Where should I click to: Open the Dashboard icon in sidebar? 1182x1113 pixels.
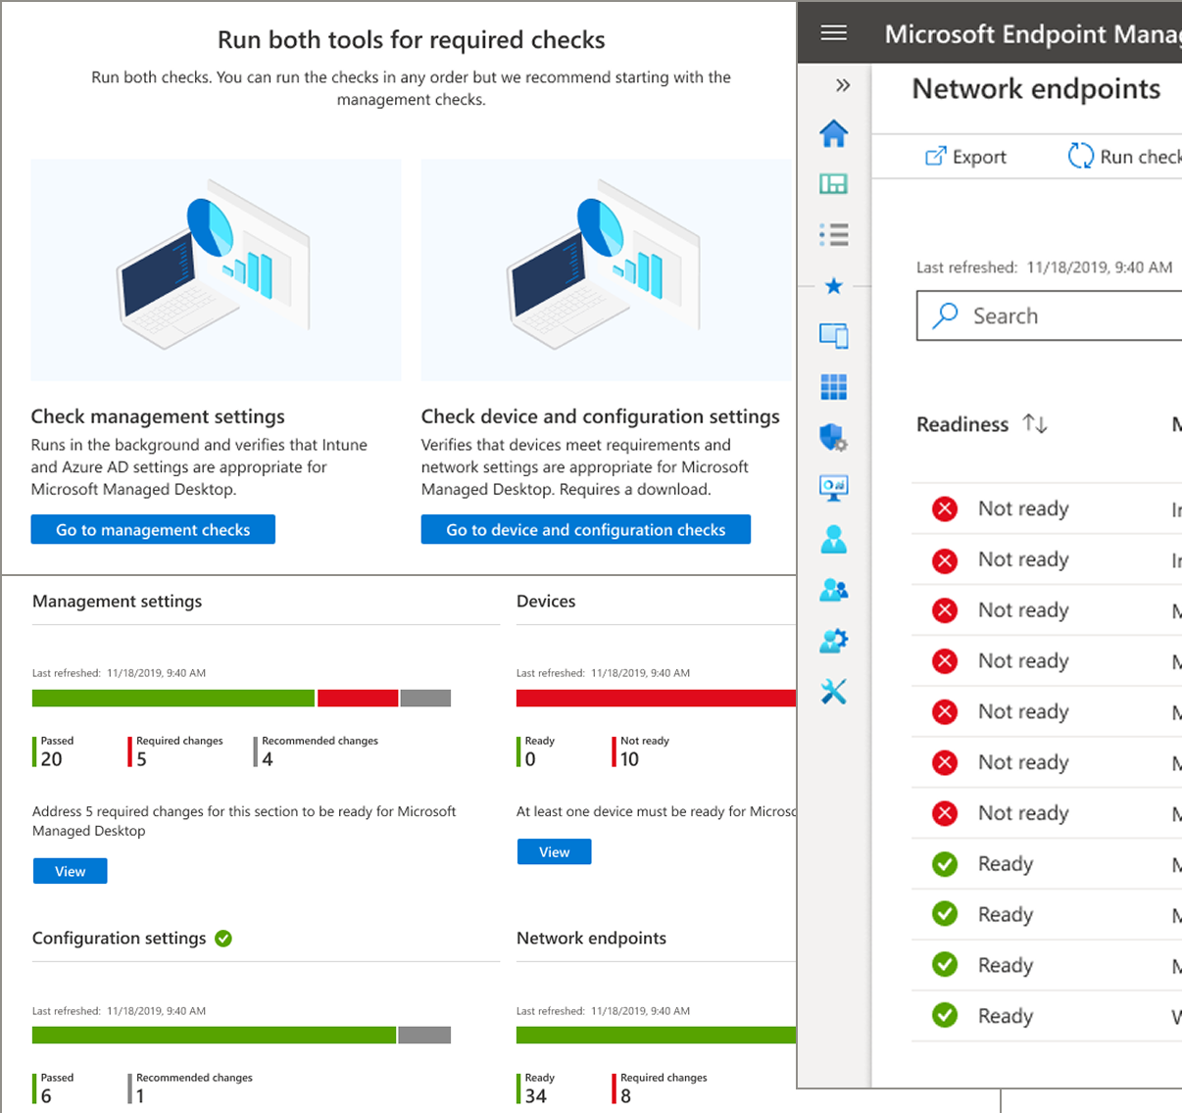click(x=834, y=184)
